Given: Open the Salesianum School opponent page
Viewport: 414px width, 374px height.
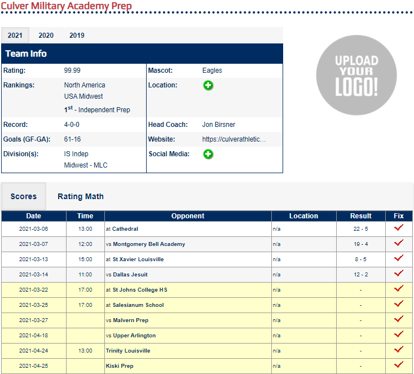Looking at the screenshot, I should [x=138, y=305].
